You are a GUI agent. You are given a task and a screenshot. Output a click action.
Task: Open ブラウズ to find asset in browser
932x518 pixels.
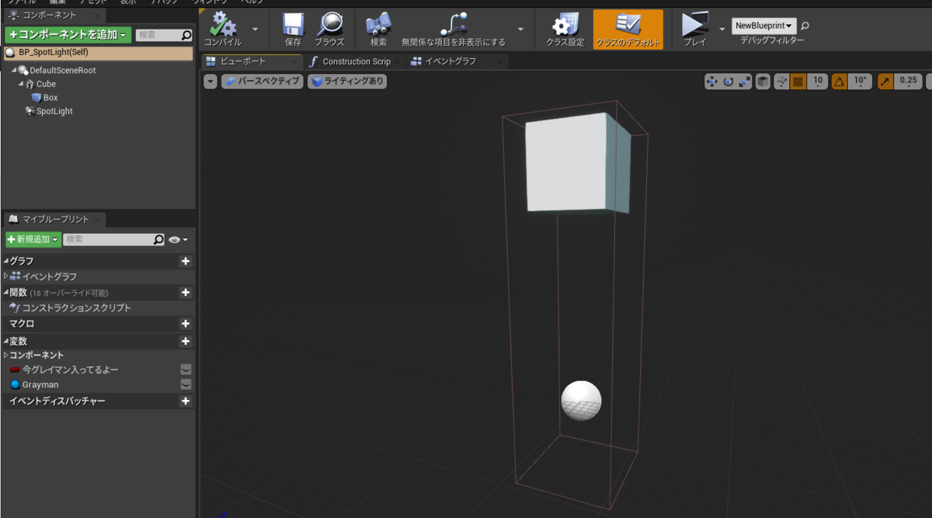[329, 30]
